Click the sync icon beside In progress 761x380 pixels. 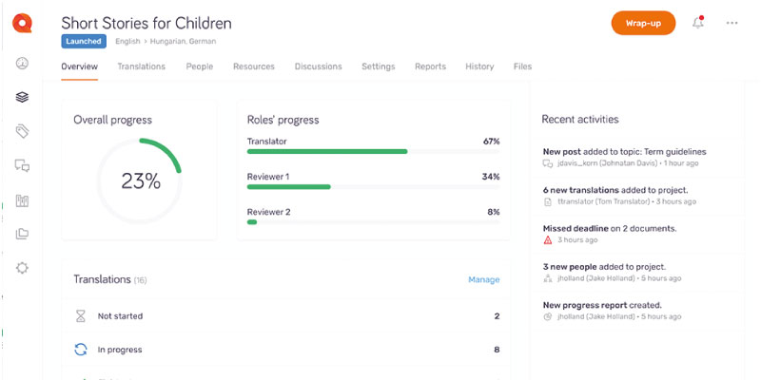click(81, 350)
